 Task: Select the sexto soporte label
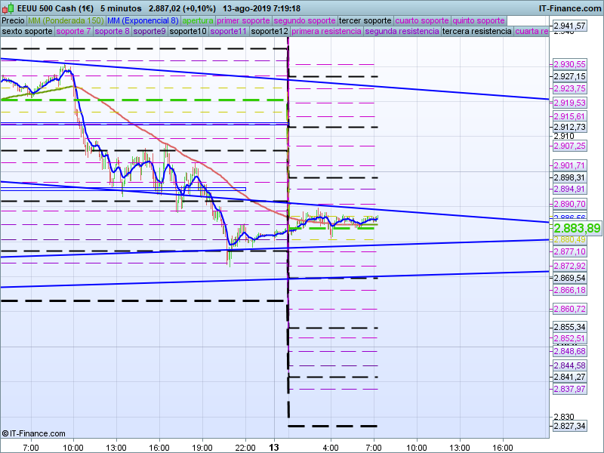click(27, 32)
